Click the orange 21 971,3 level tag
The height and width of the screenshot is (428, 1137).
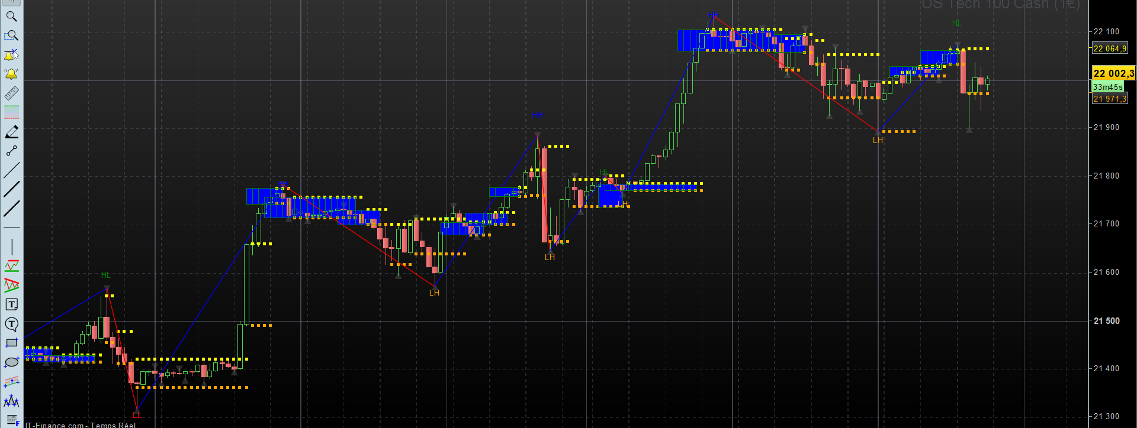1110,99
